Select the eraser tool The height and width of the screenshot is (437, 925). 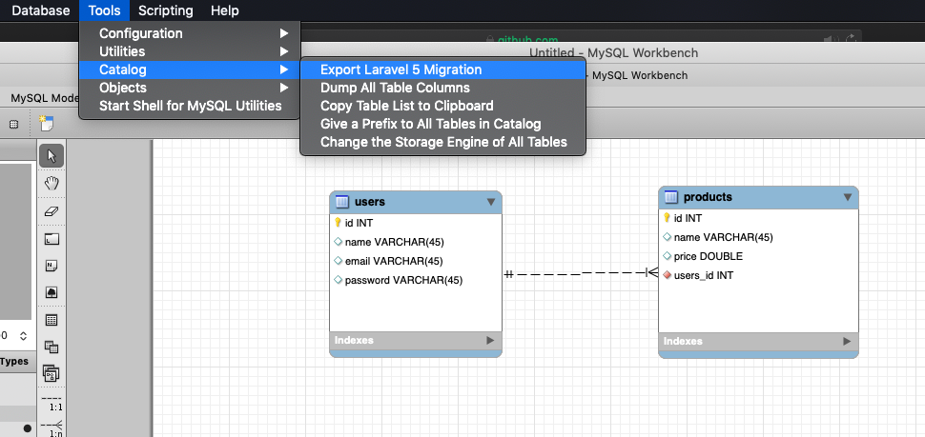coord(51,210)
